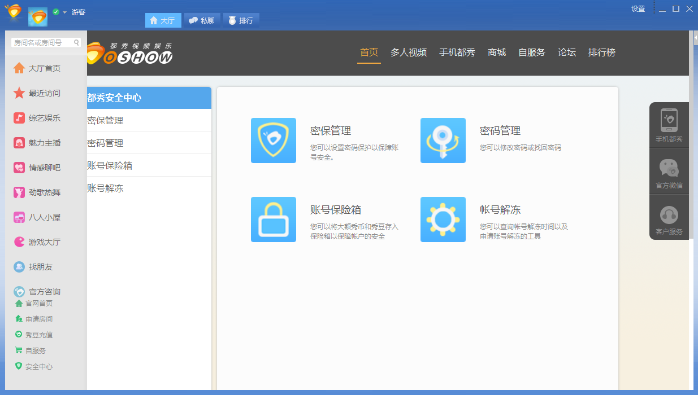Open 综艺娱乐 category label
698x395 pixels.
(x=45, y=118)
